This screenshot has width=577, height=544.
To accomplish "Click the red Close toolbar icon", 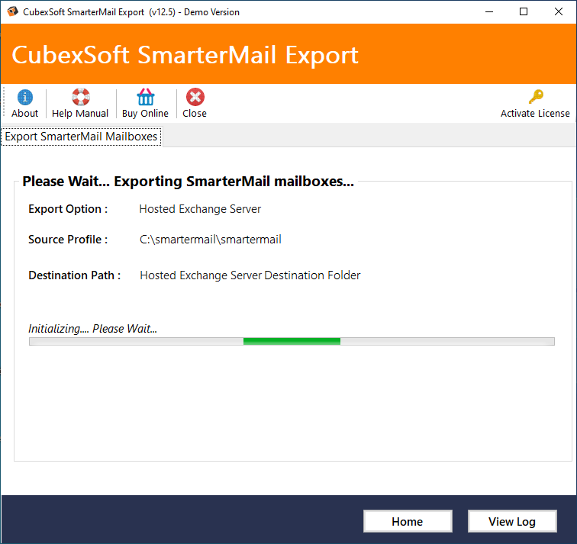I will pyautogui.click(x=195, y=97).
